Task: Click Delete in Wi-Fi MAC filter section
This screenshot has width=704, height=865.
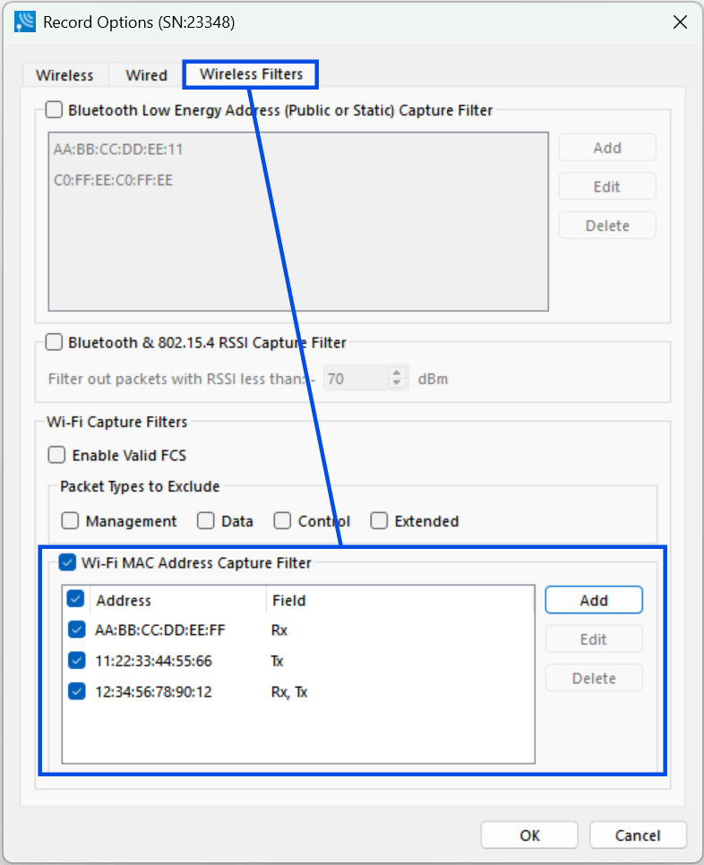Action: [x=594, y=678]
